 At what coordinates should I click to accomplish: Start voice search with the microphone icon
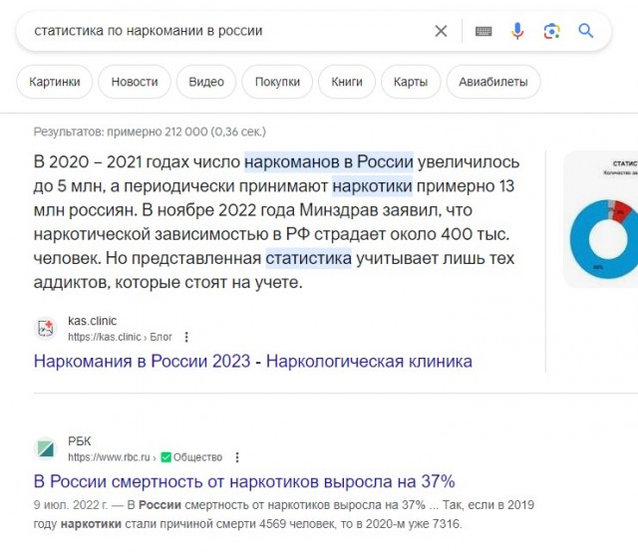[x=517, y=31]
